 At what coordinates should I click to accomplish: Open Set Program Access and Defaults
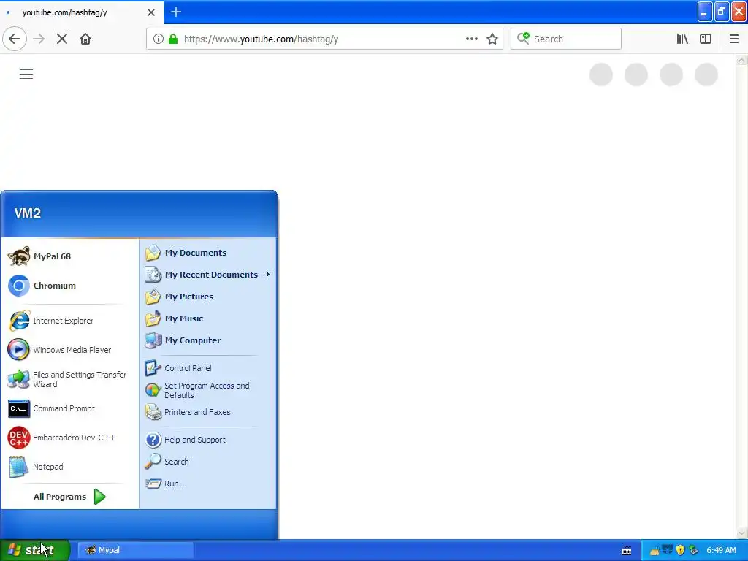pos(208,390)
